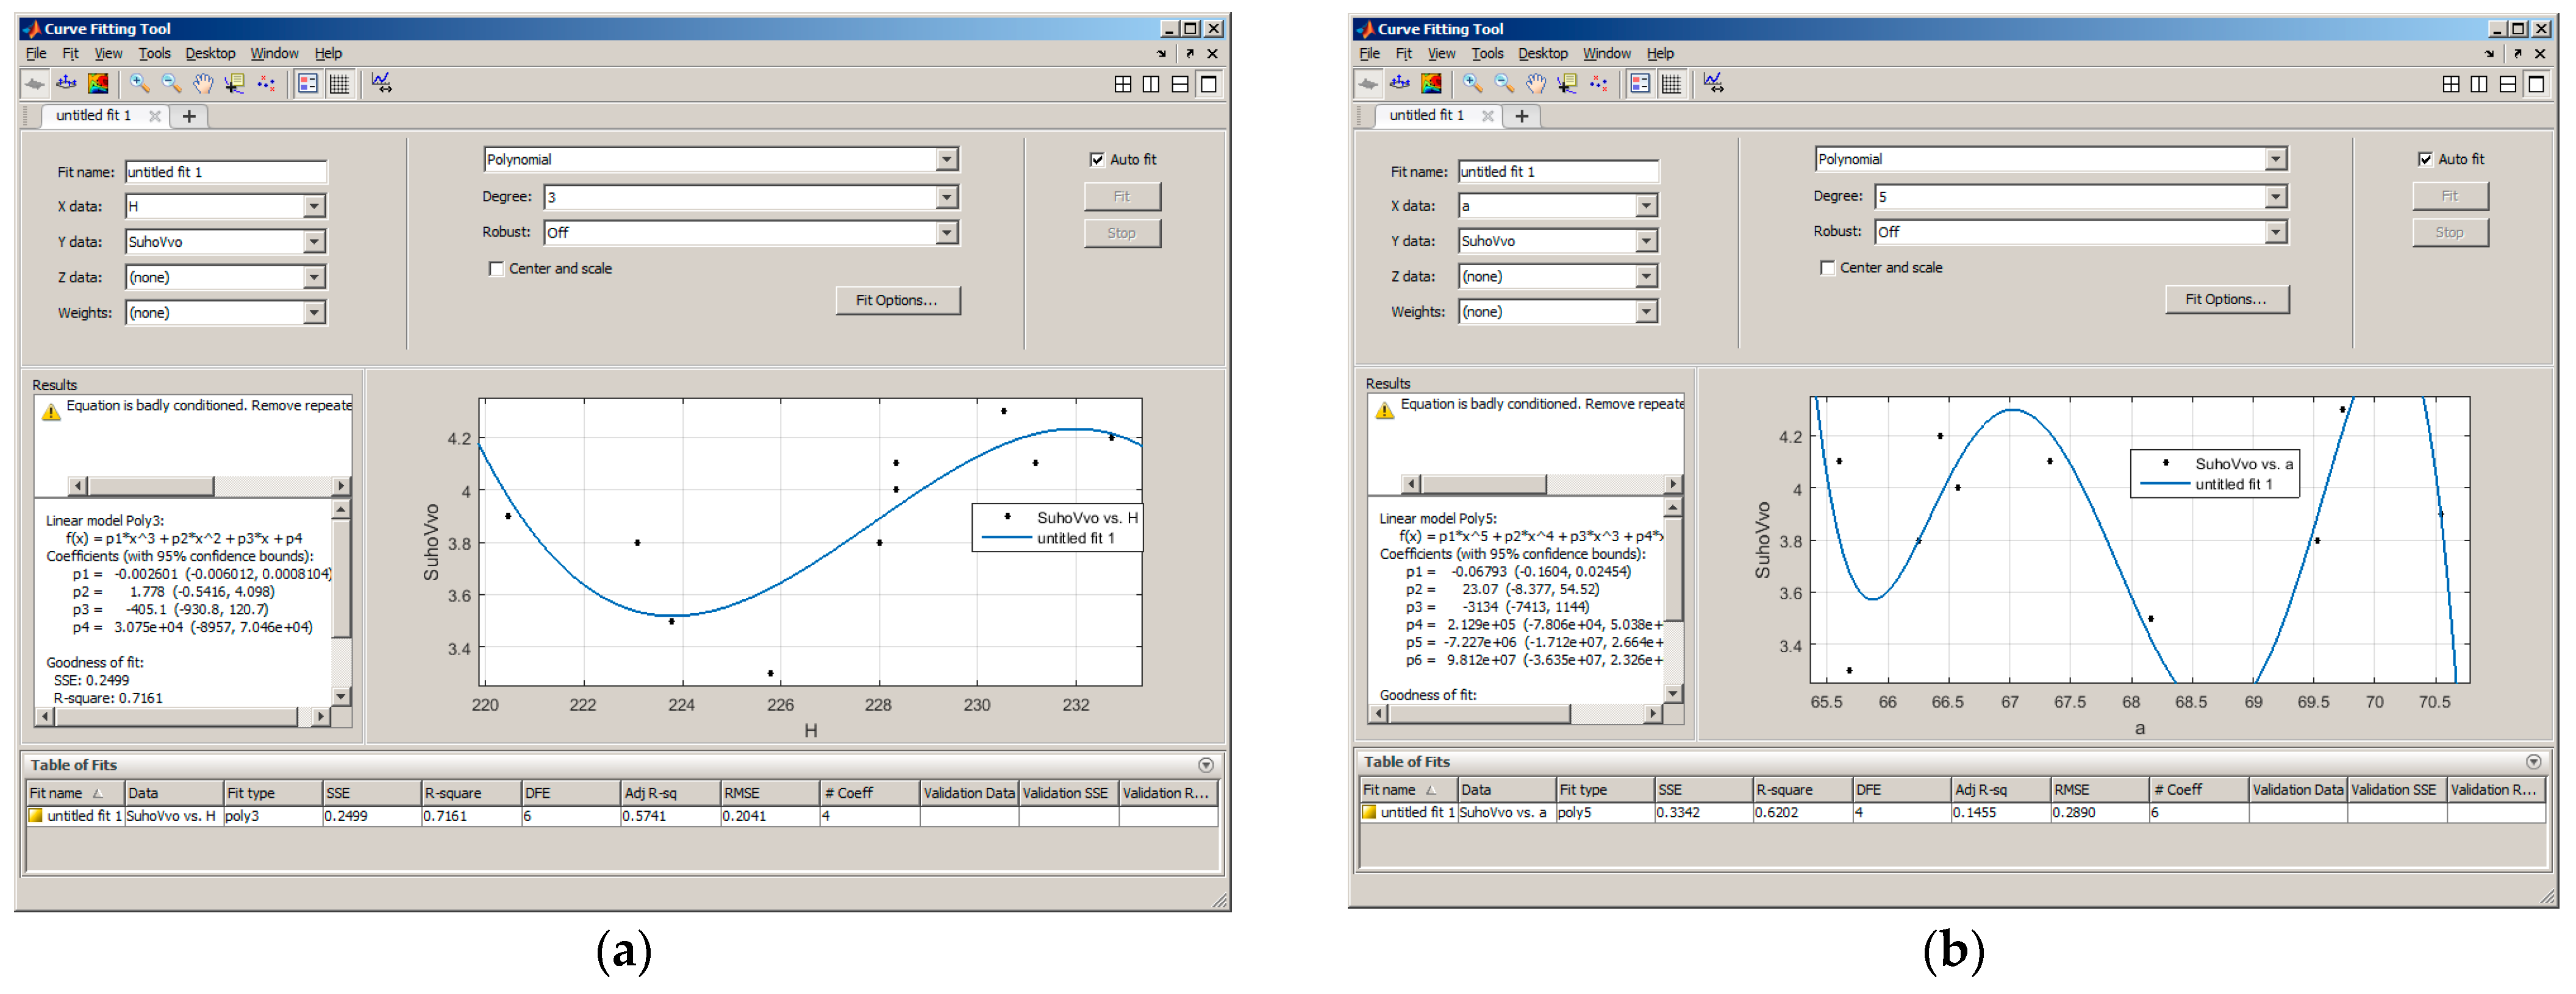
Task: Click Zoom In magnifier in left window toolbar
Action: (x=139, y=85)
